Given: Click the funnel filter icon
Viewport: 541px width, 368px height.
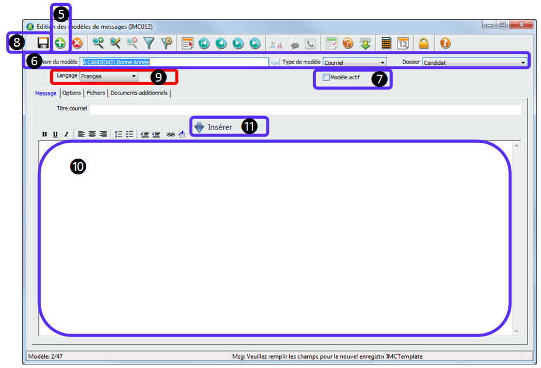Looking at the screenshot, I should pos(149,43).
